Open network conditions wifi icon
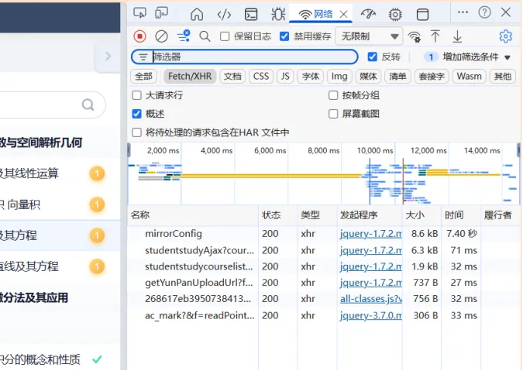 415,36
